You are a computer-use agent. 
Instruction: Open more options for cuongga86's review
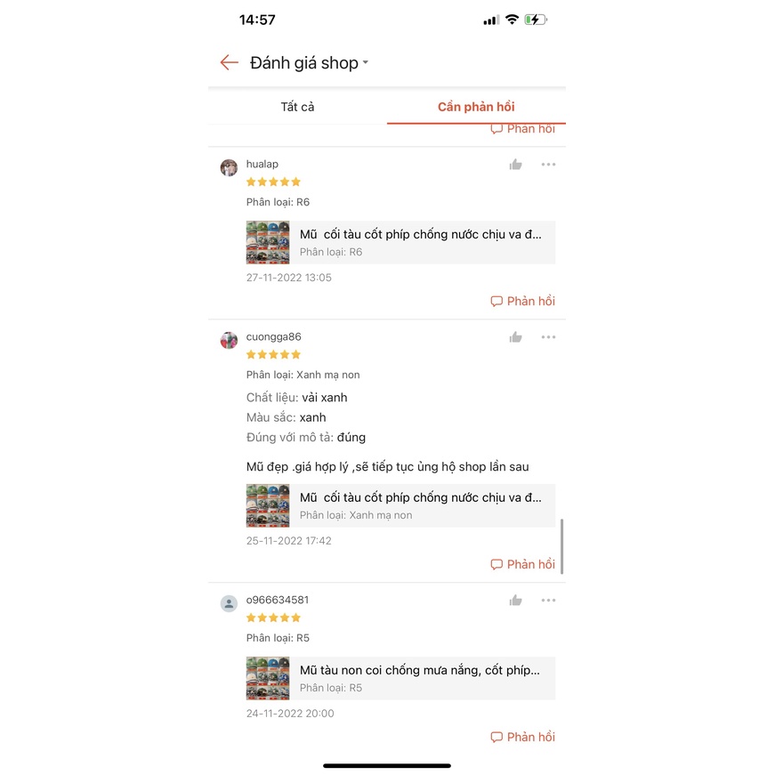pyautogui.click(x=548, y=337)
